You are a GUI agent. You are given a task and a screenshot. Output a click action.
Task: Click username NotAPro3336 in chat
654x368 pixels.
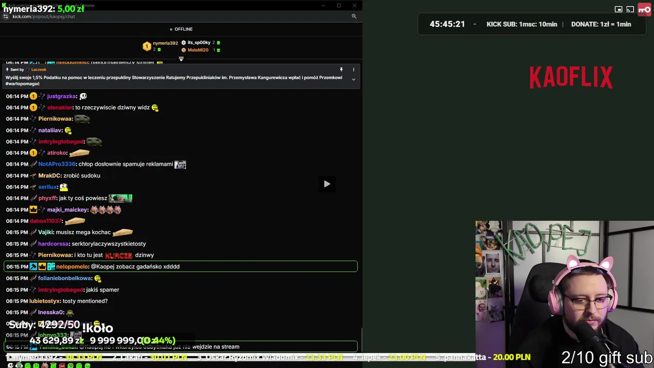point(57,164)
